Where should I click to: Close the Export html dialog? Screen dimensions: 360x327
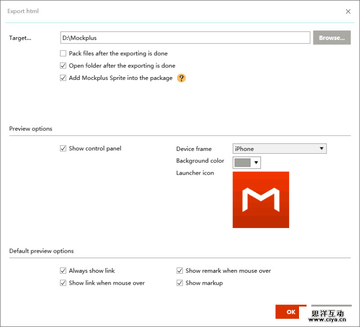(x=348, y=11)
